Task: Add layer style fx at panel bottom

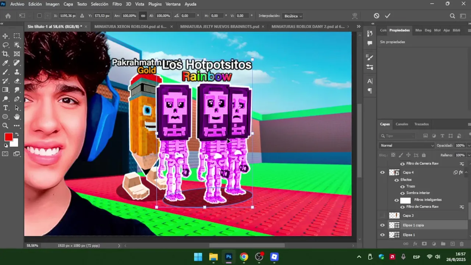Action: pos(415,244)
